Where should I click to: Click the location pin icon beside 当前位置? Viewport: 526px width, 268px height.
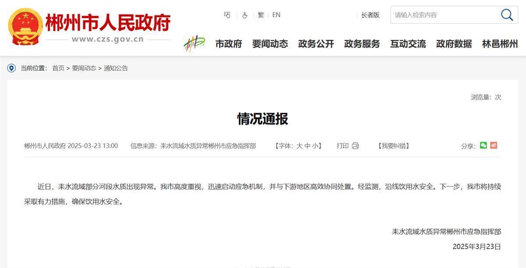(11, 68)
